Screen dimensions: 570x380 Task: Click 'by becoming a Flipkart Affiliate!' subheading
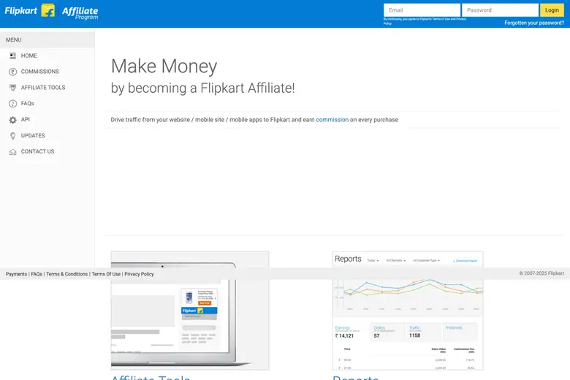tap(202, 88)
